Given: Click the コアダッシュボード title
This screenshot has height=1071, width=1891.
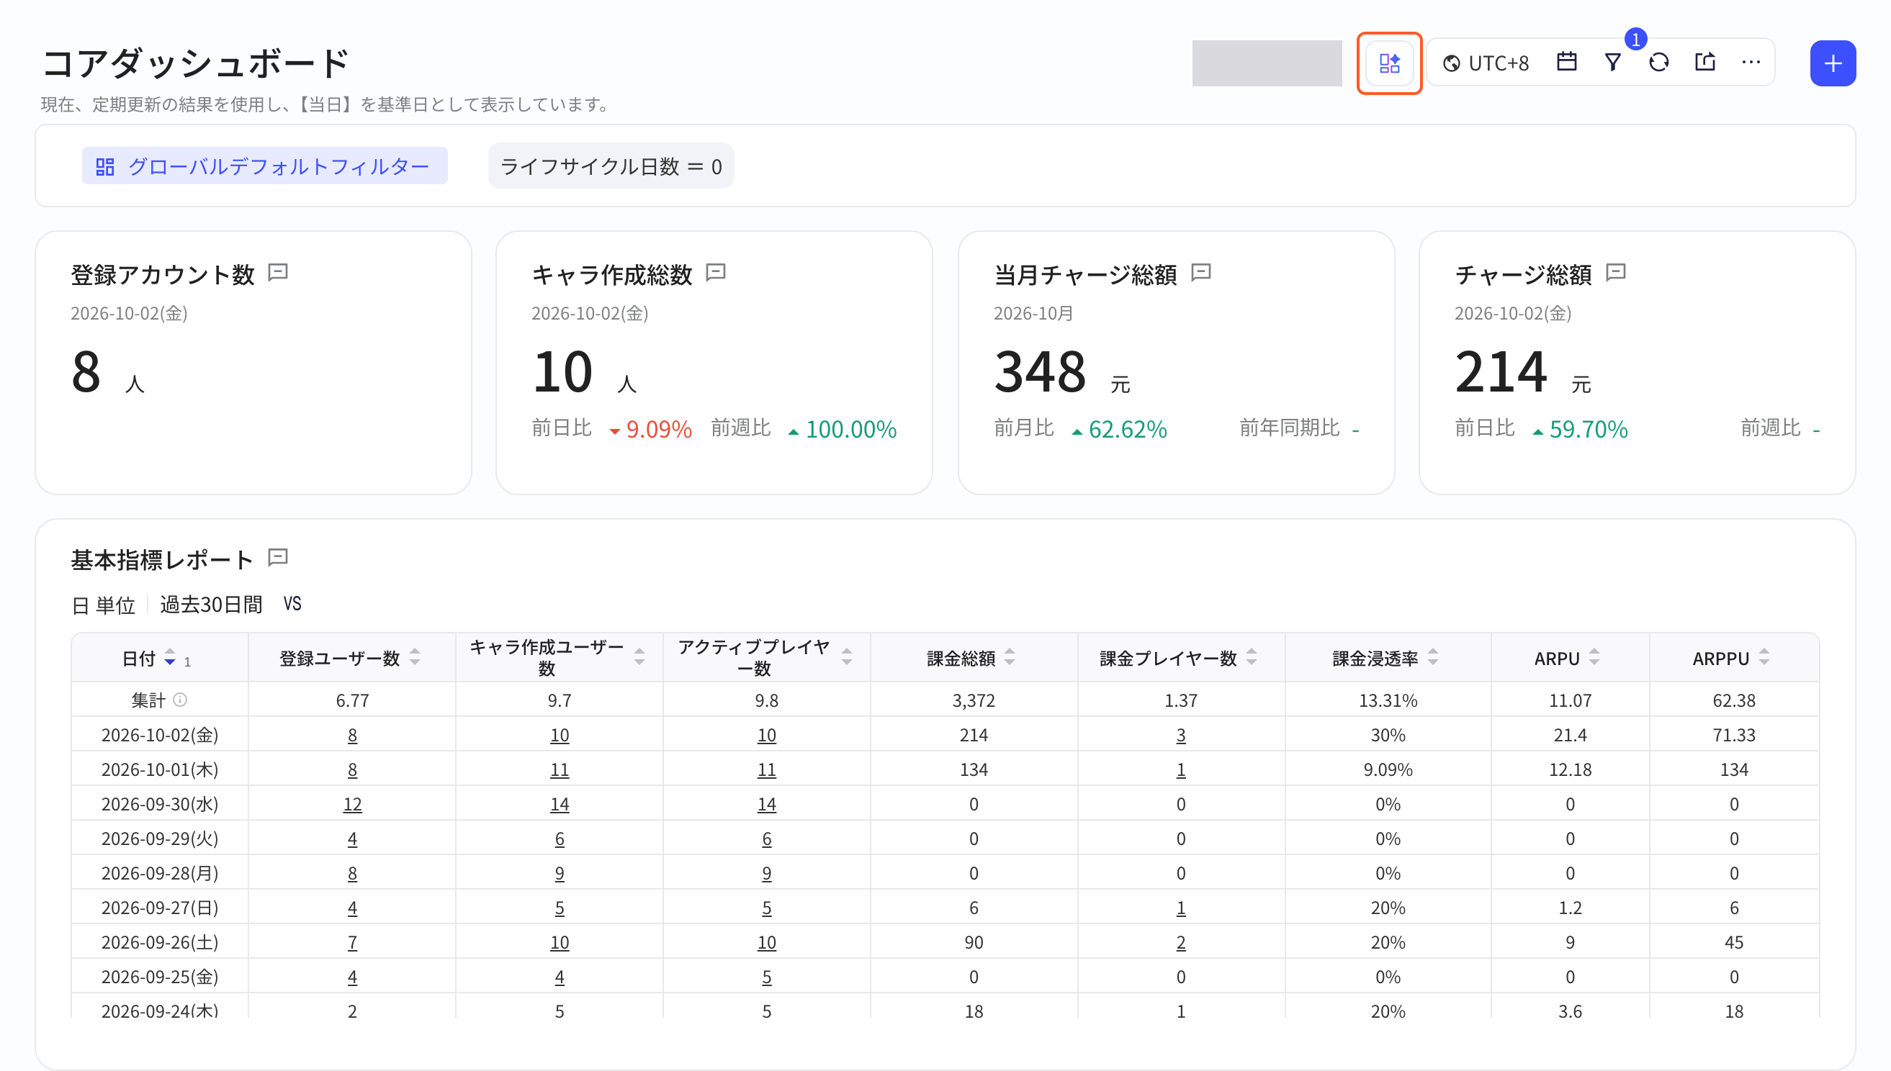Looking at the screenshot, I should 196,63.
